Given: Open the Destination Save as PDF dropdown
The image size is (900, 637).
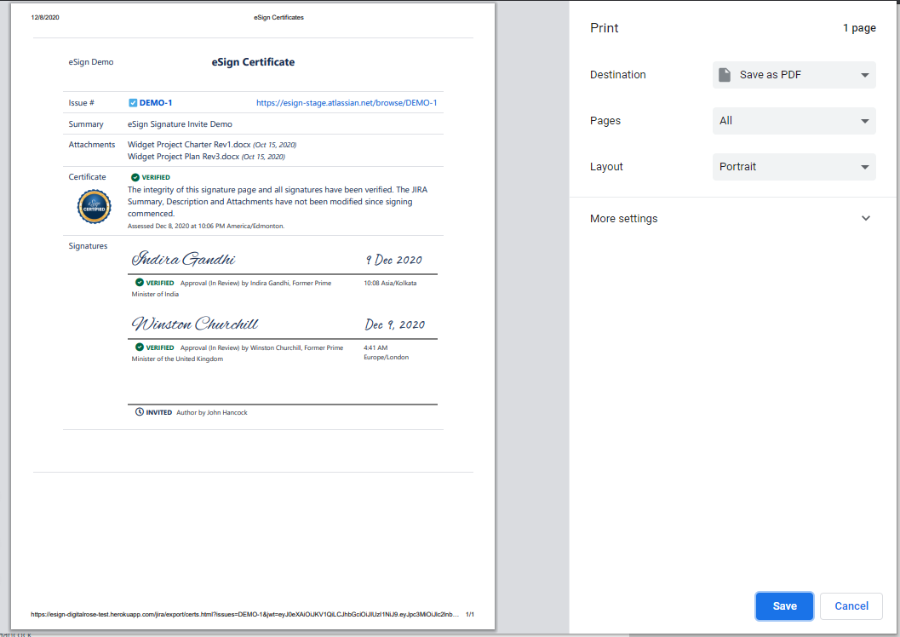Looking at the screenshot, I should (x=794, y=75).
